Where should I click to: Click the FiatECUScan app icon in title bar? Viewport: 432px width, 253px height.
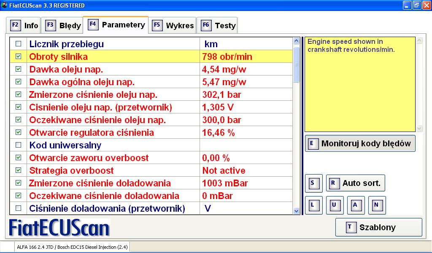point(4,5)
